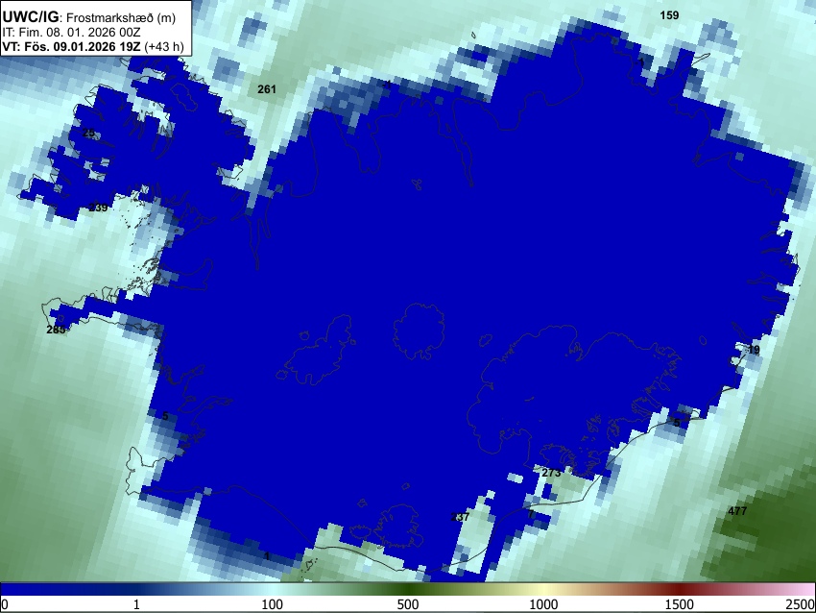Select the map value "19"
This screenshot has width=816, height=613.
[x=754, y=350]
